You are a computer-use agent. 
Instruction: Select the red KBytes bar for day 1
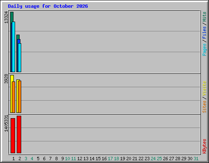[x=13, y=136]
